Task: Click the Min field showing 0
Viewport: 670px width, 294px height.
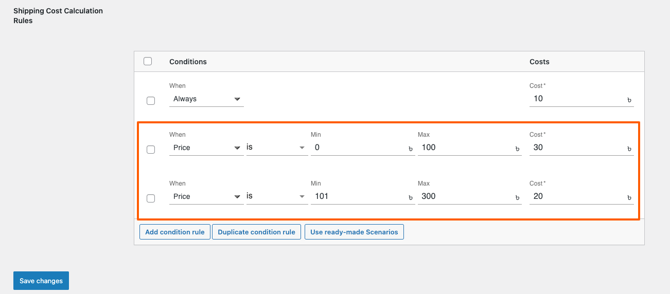Action: click(x=358, y=148)
